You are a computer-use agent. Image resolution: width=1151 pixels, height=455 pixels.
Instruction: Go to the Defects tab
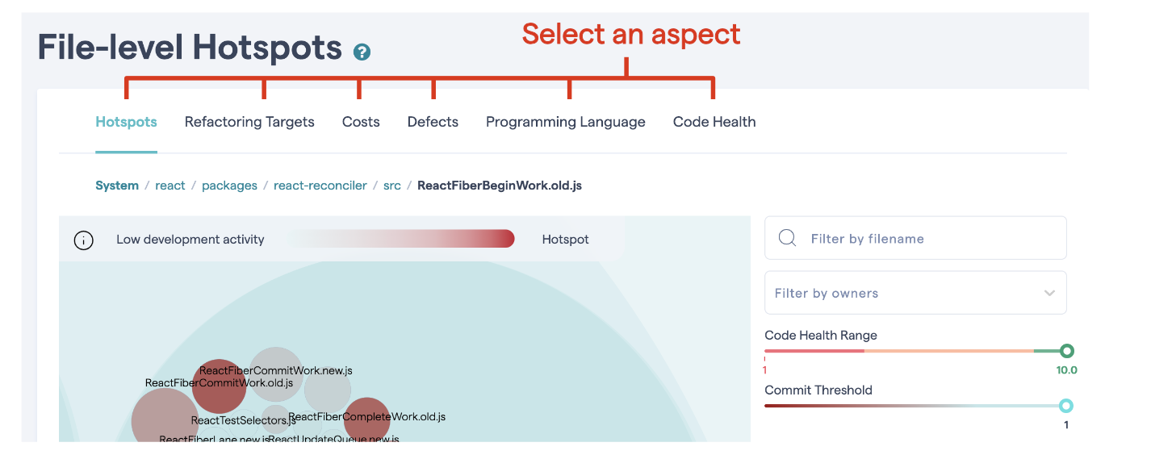pyautogui.click(x=433, y=122)
